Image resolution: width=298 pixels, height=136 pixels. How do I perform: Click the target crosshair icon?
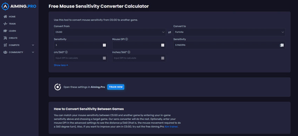(57, 87)
